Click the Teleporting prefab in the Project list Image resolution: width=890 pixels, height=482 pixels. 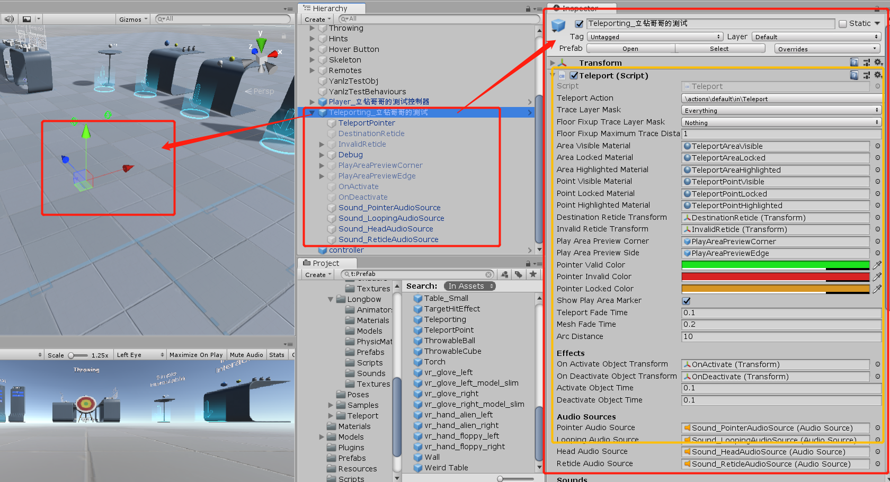coord(445,319)
